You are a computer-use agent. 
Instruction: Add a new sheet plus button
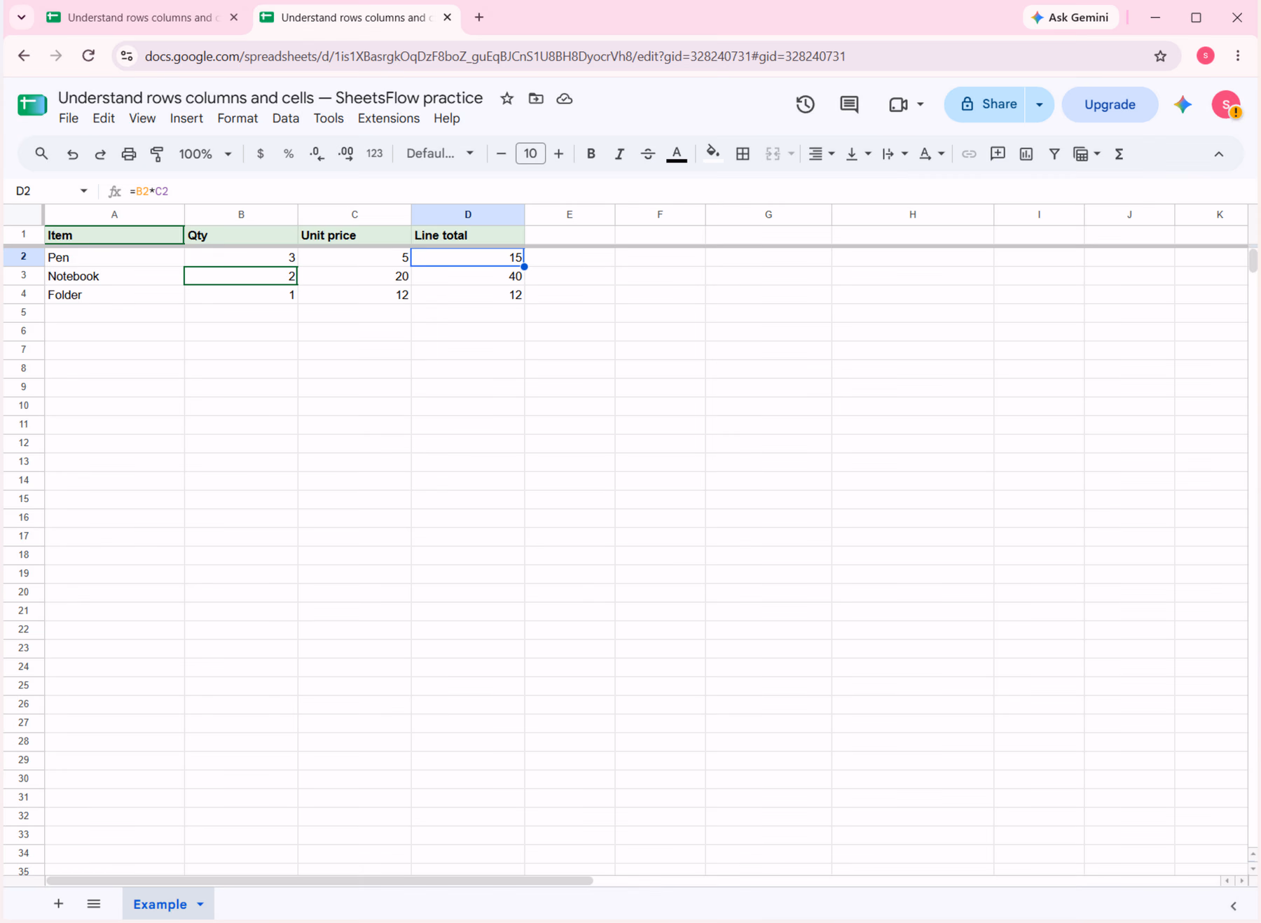(x=59, y=904)
